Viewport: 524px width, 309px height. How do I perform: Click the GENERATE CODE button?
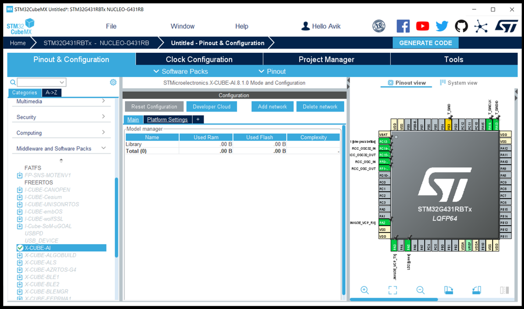(425, 43)
